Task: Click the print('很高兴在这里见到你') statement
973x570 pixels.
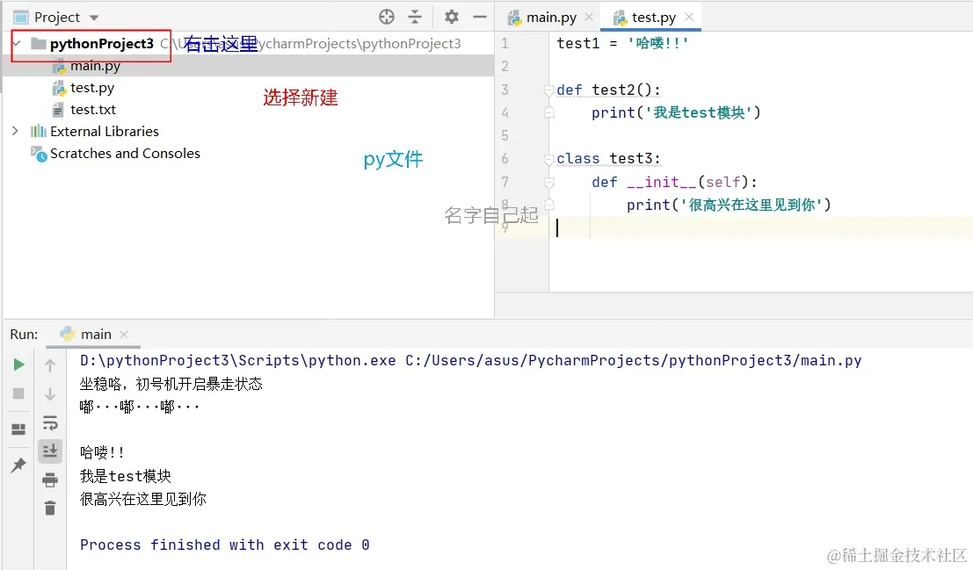Action: (x=729, y=205)
